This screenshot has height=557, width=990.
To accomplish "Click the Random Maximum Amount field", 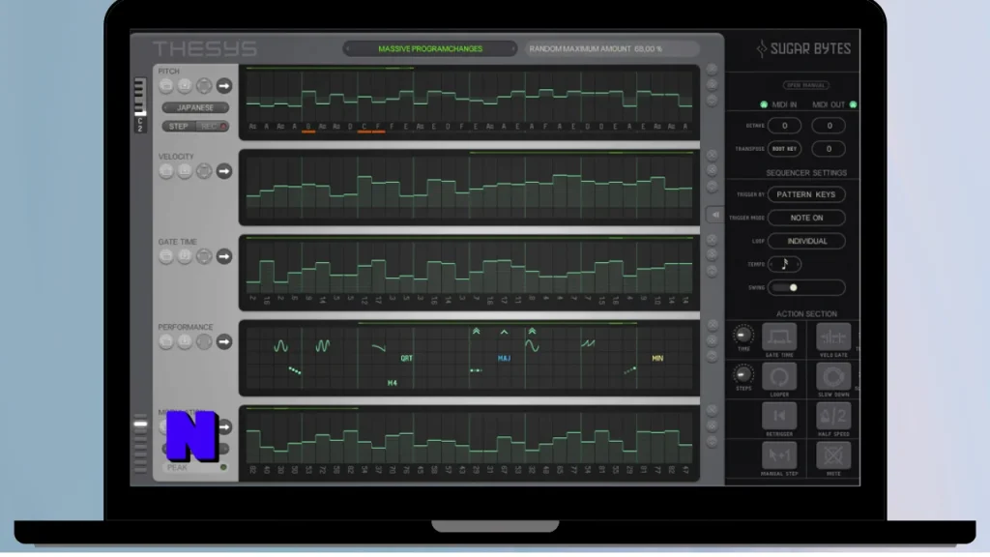I will click(x=612, y=48).
